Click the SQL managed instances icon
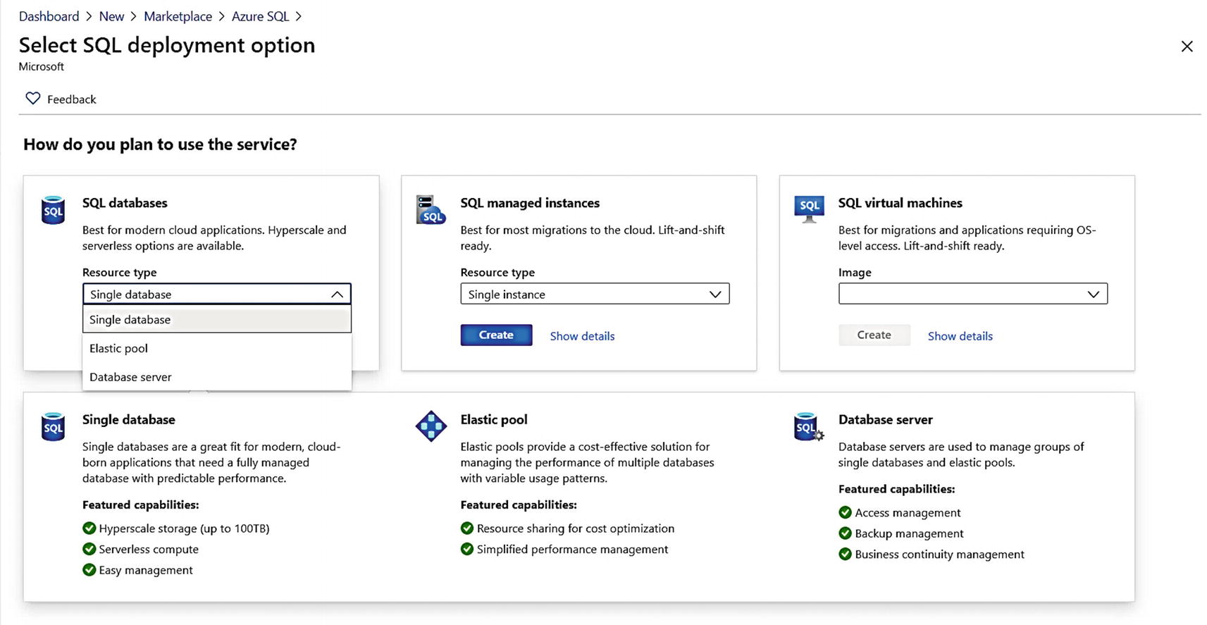The width and height of the screenshot is (1207, 625). click(x=431, y=210)
